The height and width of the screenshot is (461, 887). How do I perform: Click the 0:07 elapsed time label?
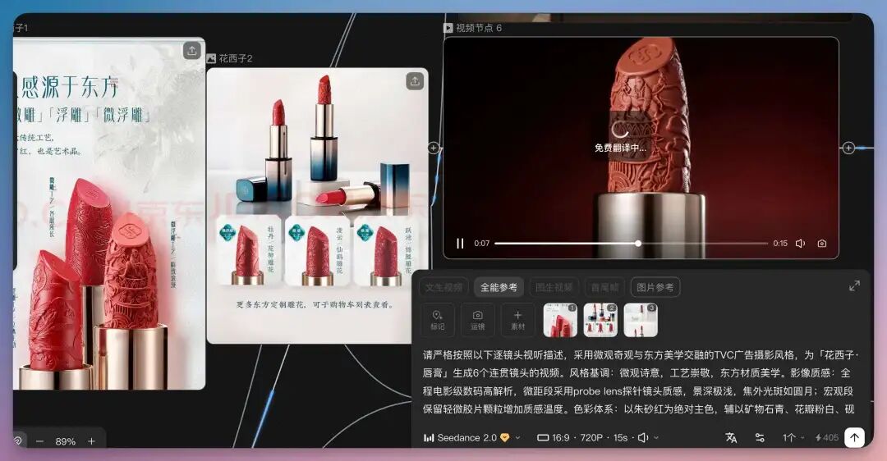coord(482,244)
